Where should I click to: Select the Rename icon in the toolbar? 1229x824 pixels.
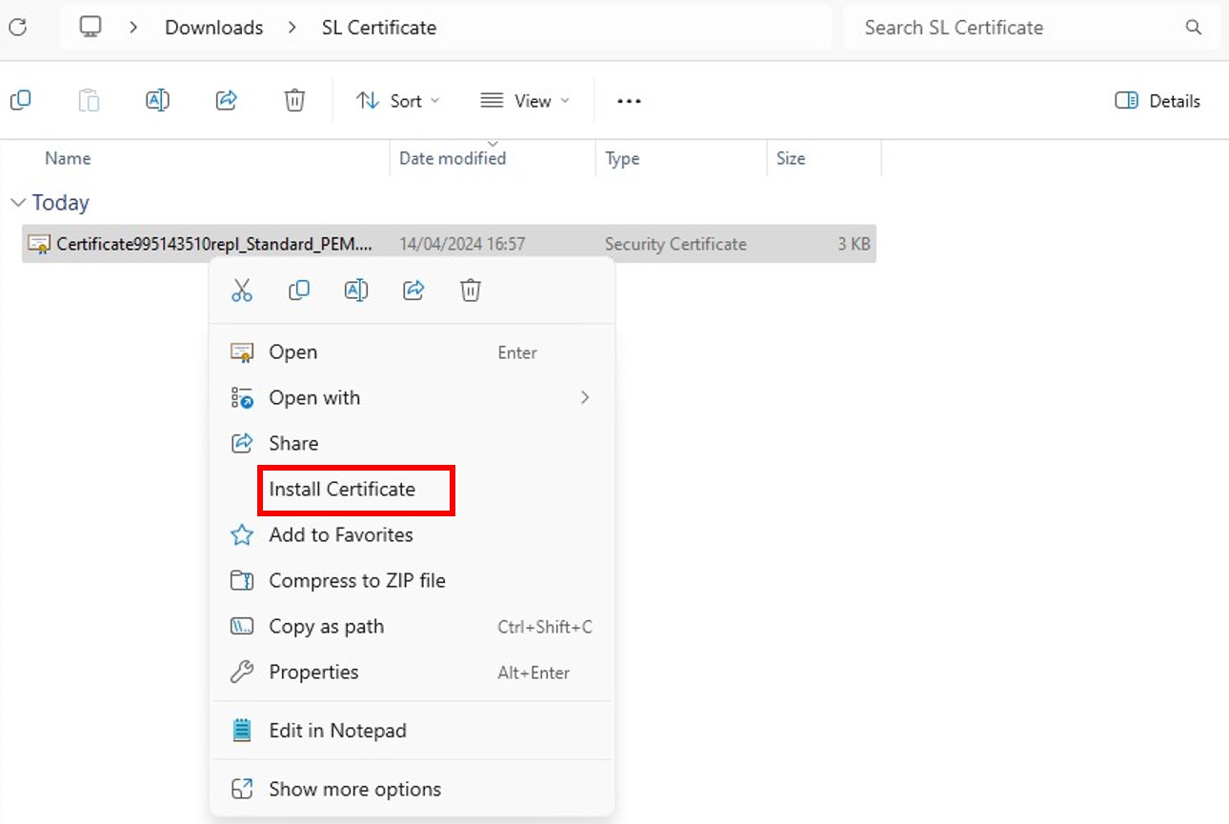[157, 99]
